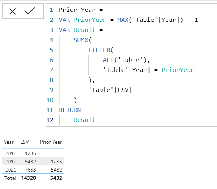Commit the formula with checkmark icon
Screen dimensions: 217x189
tap(30, 11)
